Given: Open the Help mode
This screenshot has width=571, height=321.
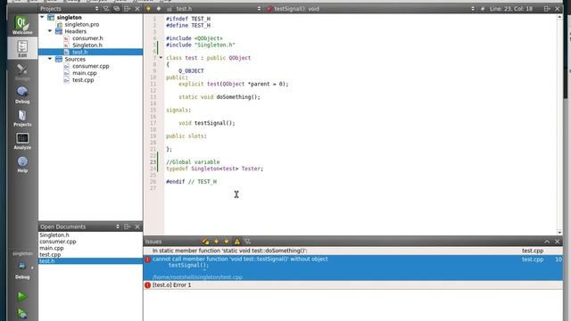Looking at the screenshot, I should [x=22, y=164].
